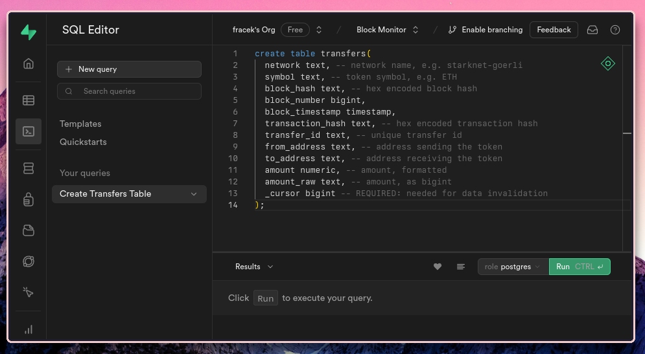Expand Create Transfers Table query options chevron
645x354 pixels.
pos(194,194)
